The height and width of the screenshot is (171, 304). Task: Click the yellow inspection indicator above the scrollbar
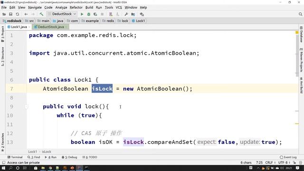[297, 33]
